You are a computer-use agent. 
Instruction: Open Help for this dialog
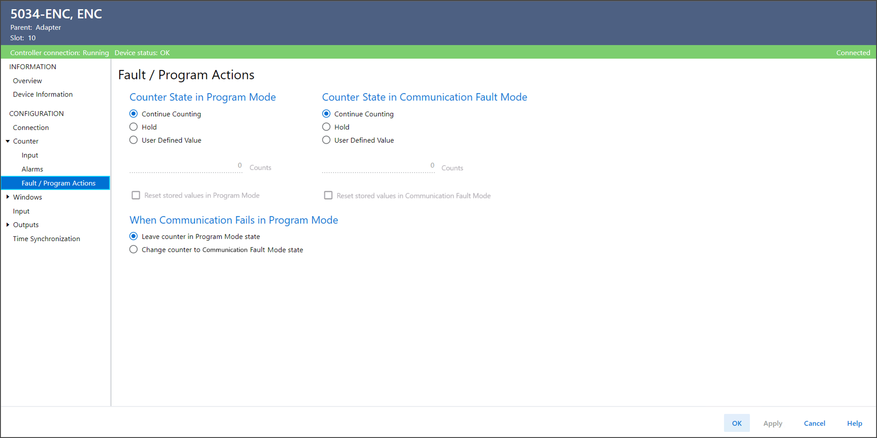click(x=854, y=423)
